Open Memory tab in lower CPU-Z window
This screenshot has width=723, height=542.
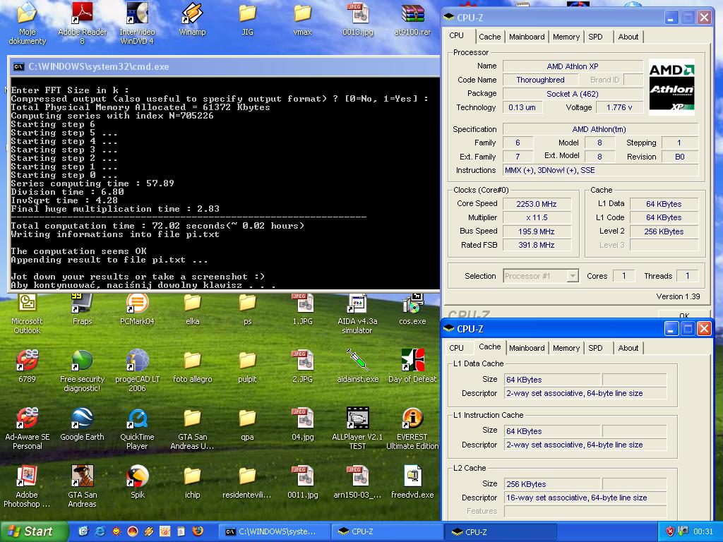[x=566, y=348]
